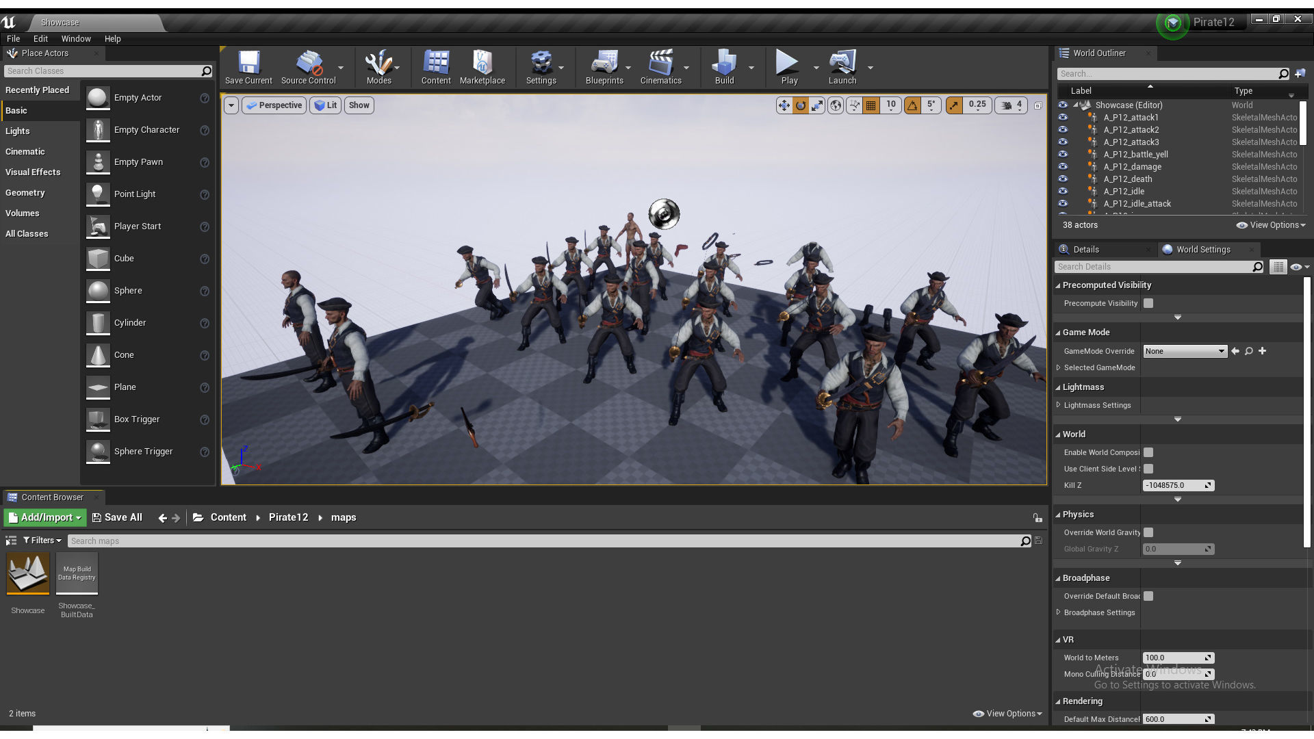Viewport: 1314px width, 739px height.
Task: Open the Marketplace from the toolbar
Action: click(x=482, y=66)
